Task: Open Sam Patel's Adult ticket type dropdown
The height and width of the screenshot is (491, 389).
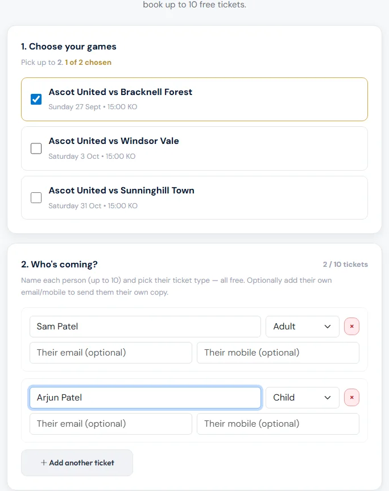Action: [x=303, y=326]
